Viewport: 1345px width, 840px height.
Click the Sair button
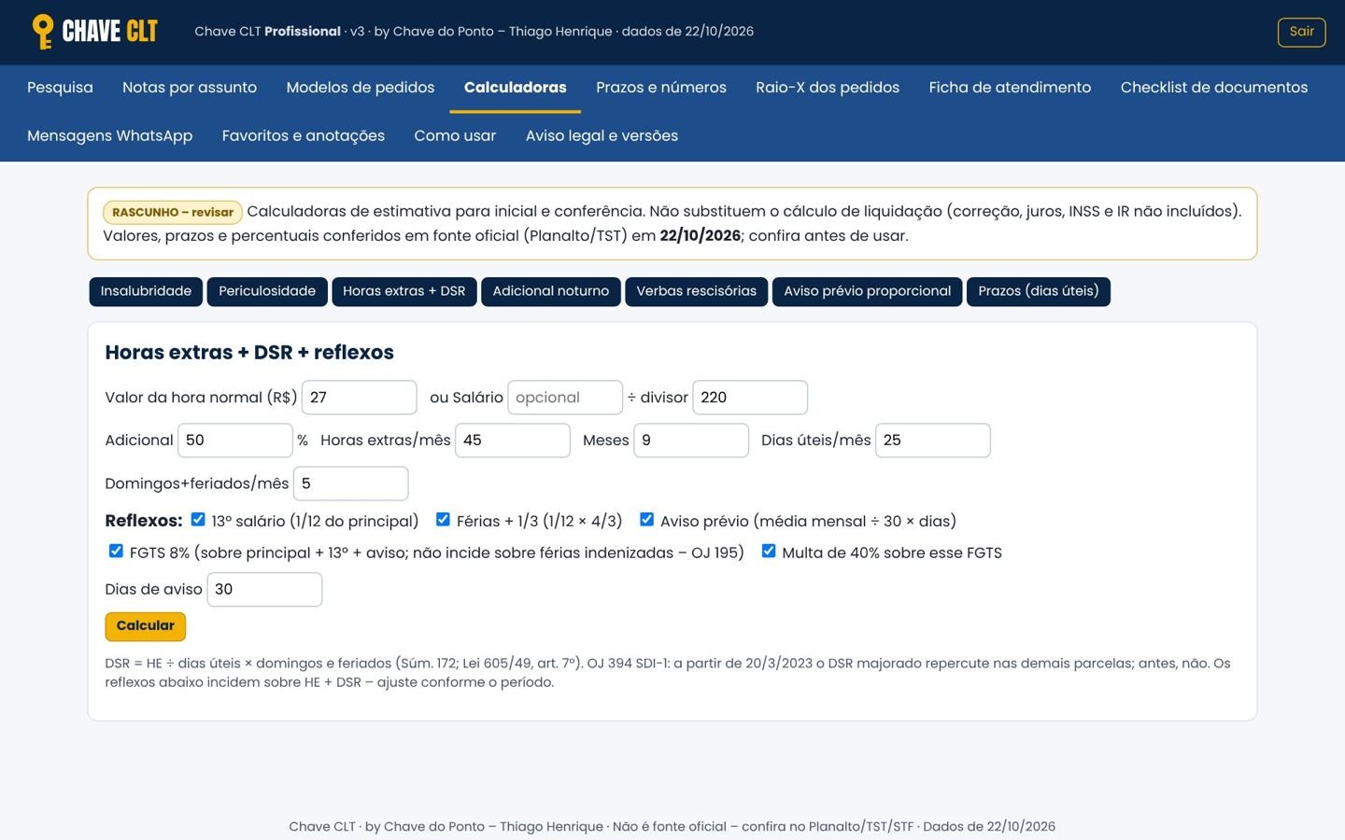click(1301, 32)
